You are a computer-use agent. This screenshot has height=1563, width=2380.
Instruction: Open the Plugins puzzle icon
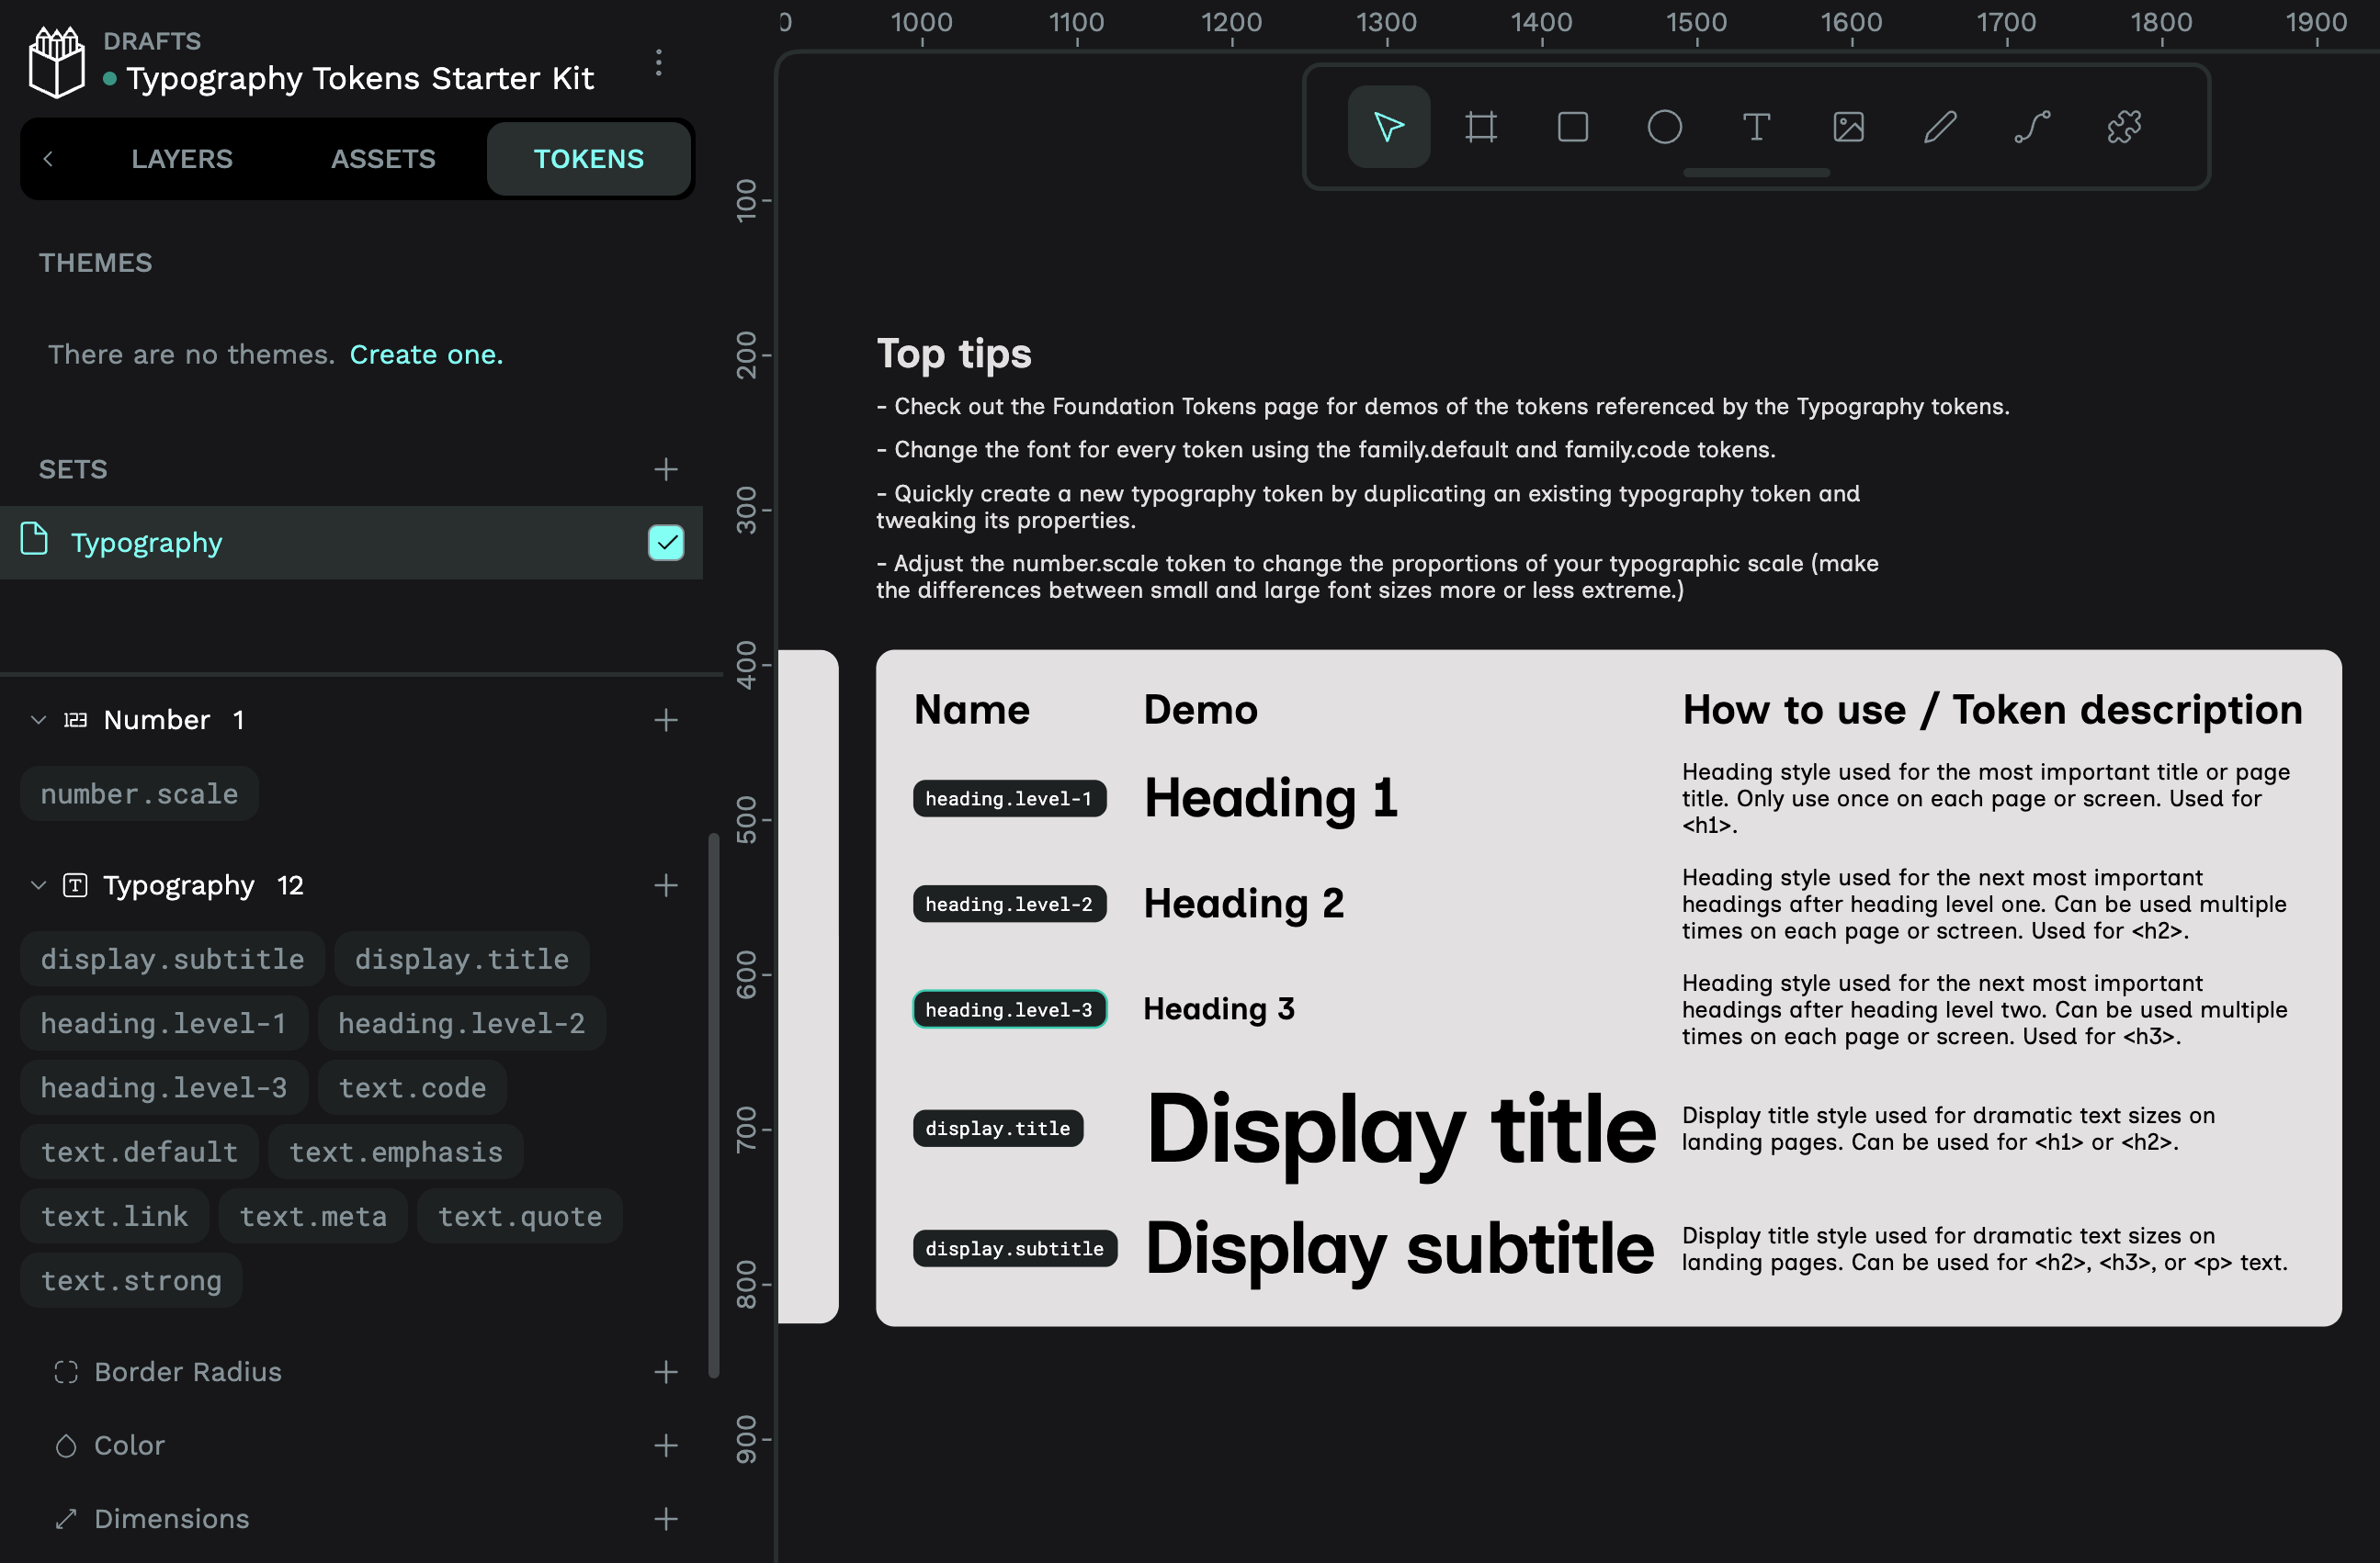2124,127
